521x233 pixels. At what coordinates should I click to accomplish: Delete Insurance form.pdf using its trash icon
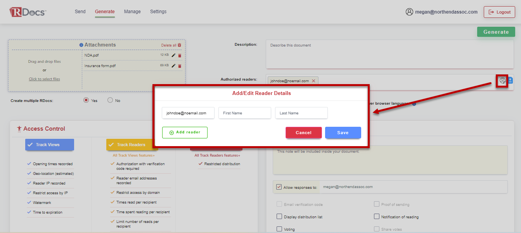(x=179, y=66)
